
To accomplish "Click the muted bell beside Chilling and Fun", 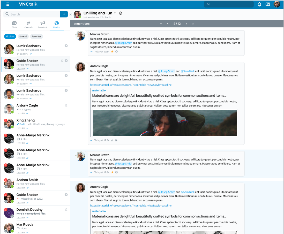I will (x=121, y=13).
